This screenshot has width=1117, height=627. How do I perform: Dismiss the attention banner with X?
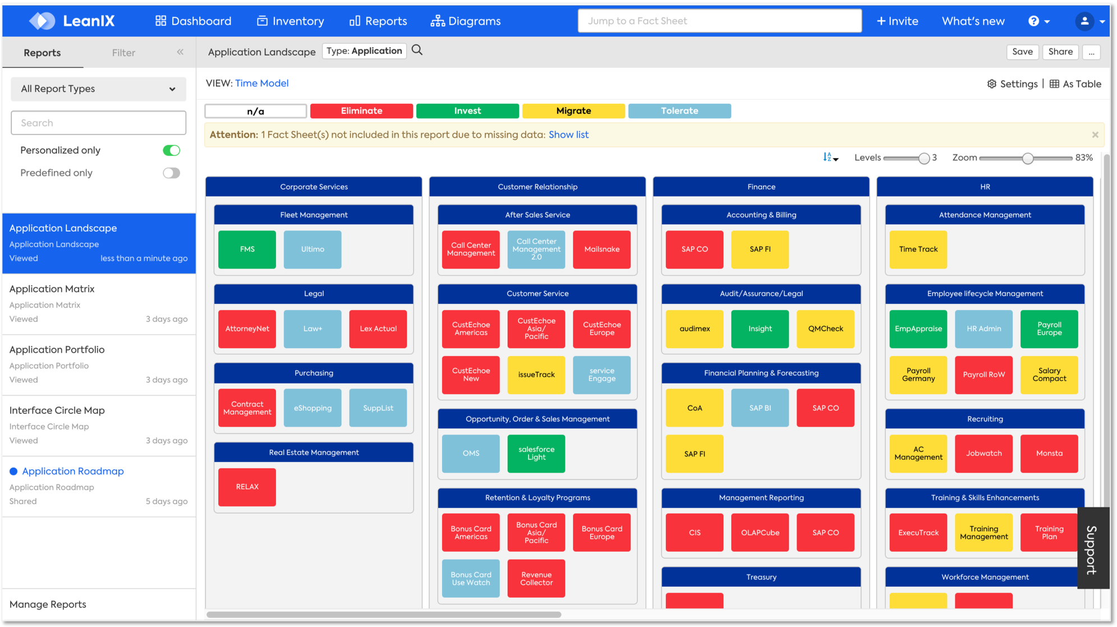pyautogui.click(x=1095, y=135)
